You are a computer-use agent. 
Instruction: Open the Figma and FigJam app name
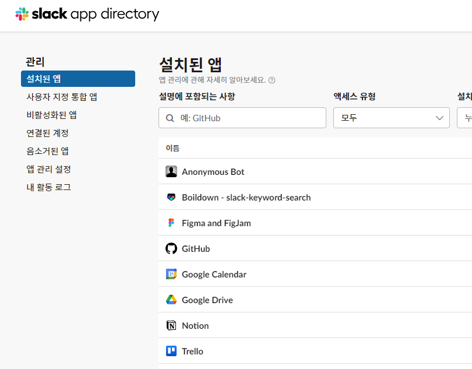point(216,223)
